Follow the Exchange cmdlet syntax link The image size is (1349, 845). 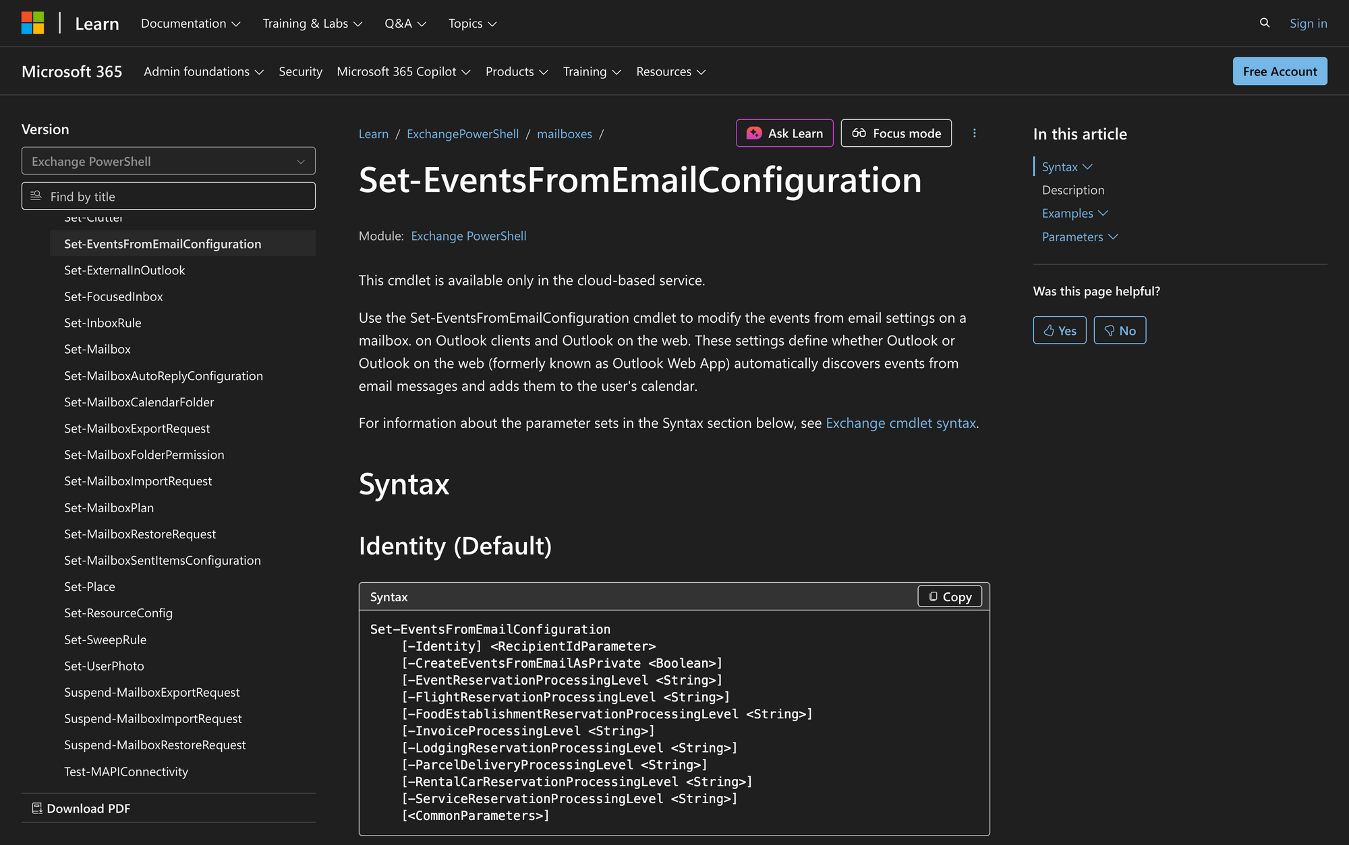coord(900,423)
